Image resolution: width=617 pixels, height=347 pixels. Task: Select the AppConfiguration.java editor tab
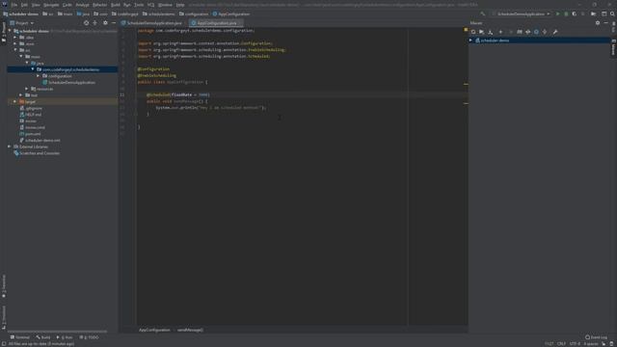[x=216, y=23]
